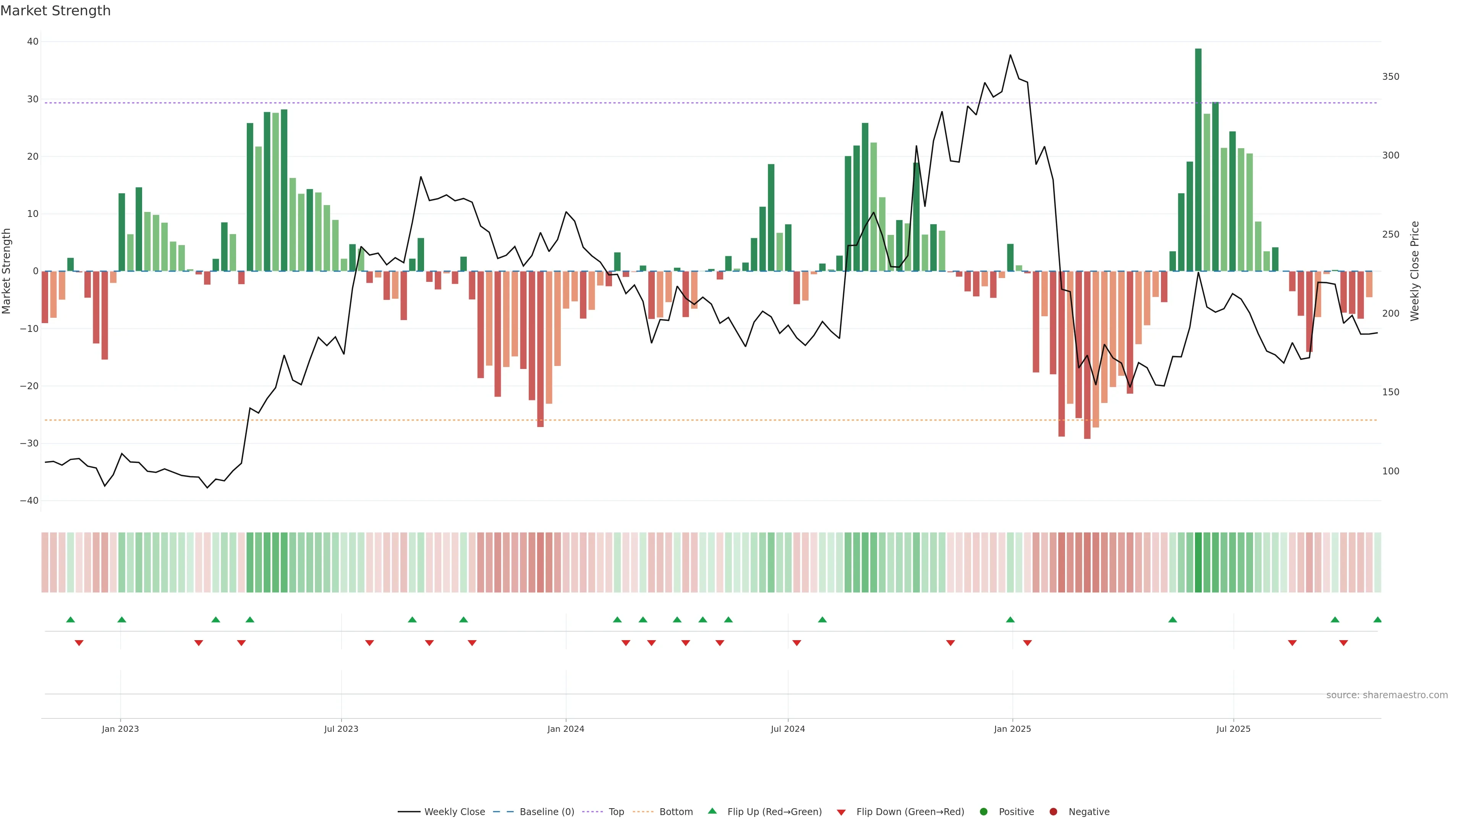The width and height of the screenshot is (1467, 825).
Task: Click Flip Up green triangle legend icon
Action: tap(712, 811)
